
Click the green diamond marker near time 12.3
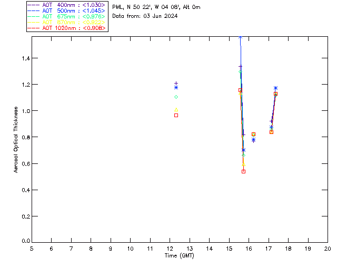(176, 97)
